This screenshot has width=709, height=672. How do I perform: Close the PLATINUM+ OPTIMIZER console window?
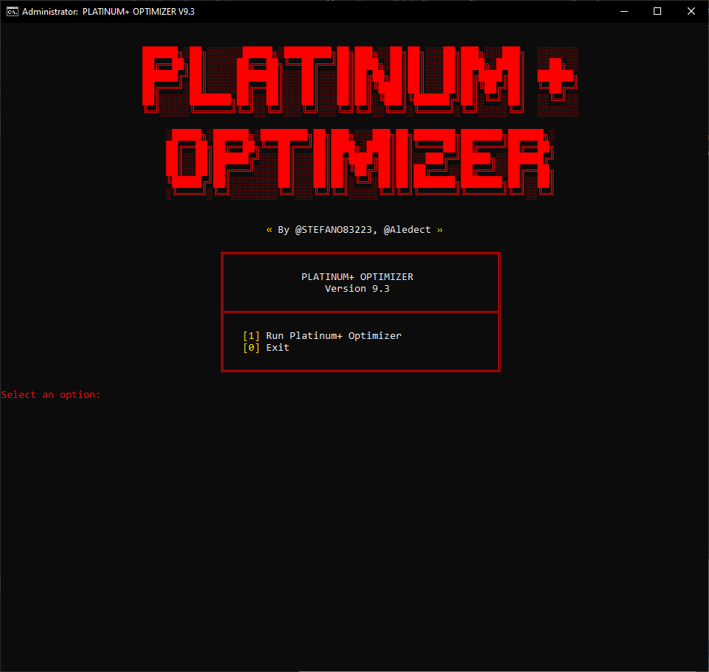tap(691, 11)
